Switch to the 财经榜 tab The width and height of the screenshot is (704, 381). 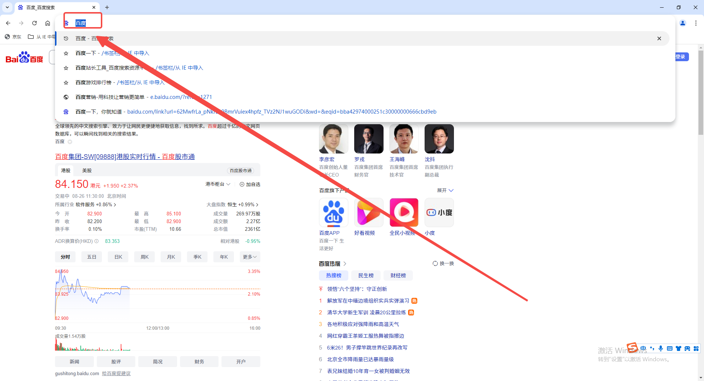click(398, 275)
